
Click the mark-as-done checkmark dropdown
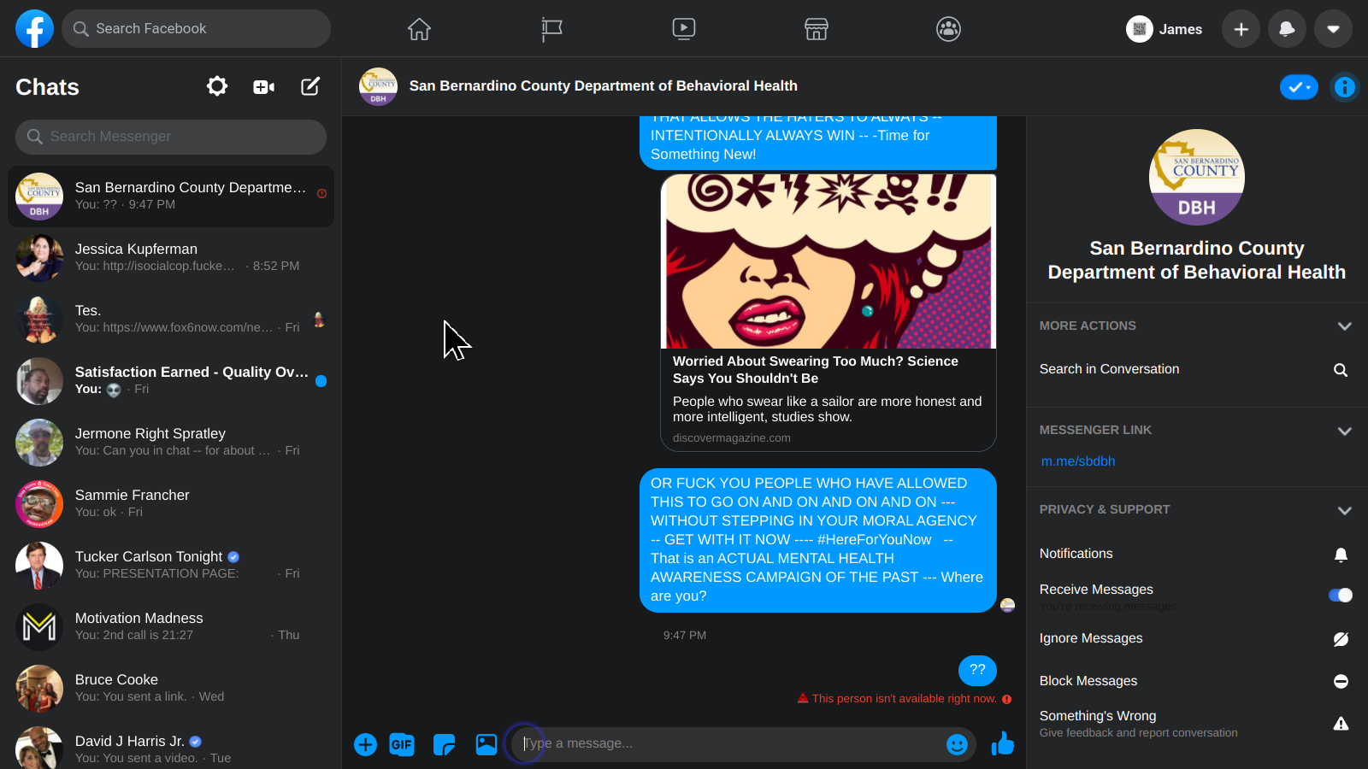tap(1299, 87)
